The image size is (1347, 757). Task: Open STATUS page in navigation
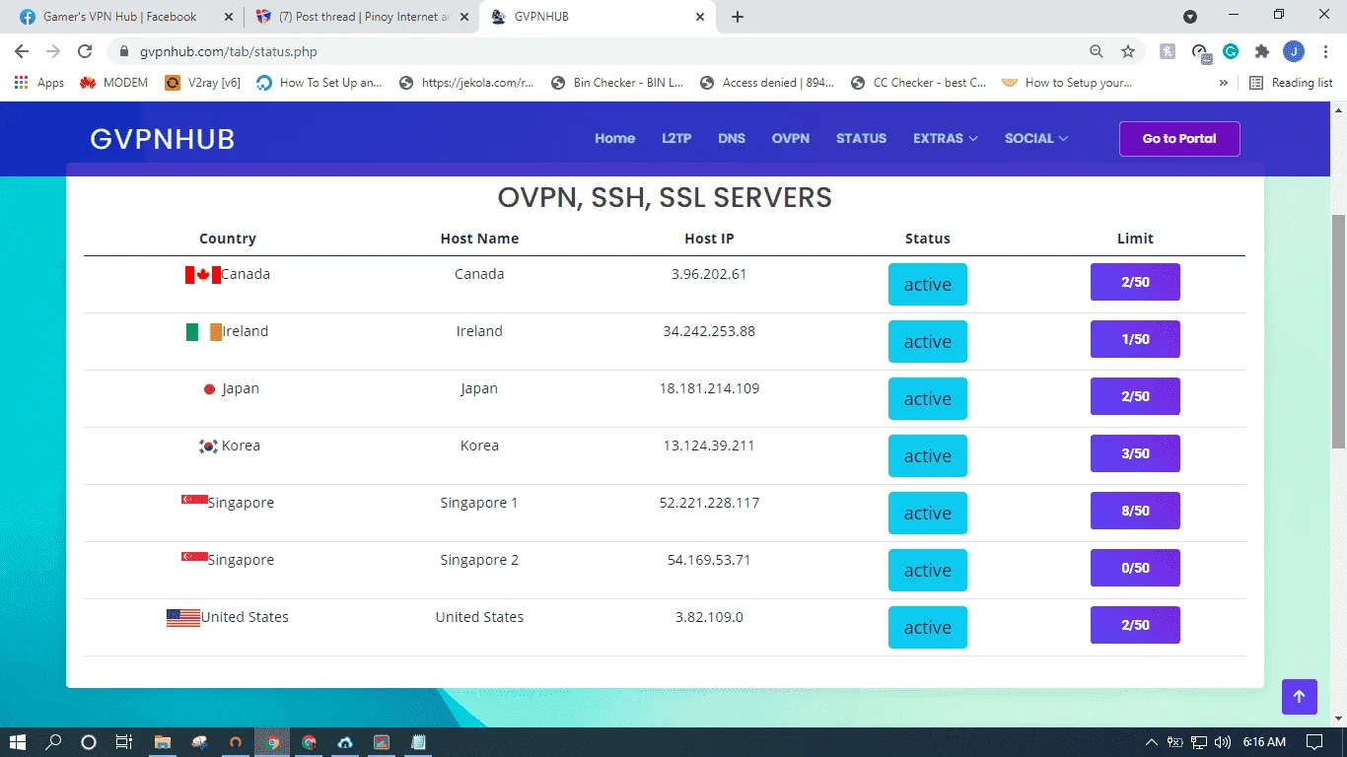pos(861,139)
